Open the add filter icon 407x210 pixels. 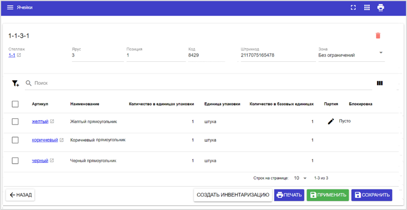click(x=16, y=83)
